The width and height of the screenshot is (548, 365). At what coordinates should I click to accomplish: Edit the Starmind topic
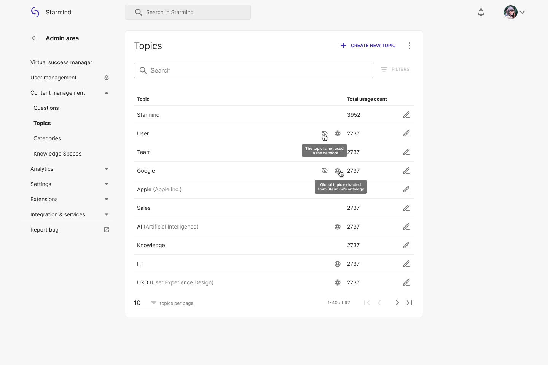406,115
